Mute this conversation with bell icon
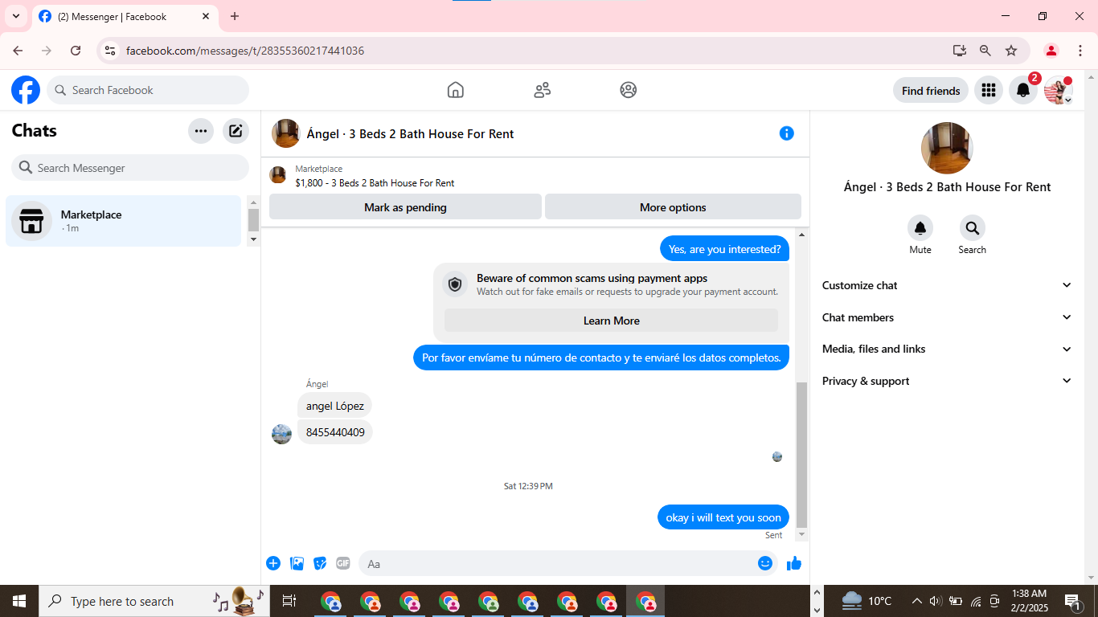 pyautogui.click(x=920, y=228)
